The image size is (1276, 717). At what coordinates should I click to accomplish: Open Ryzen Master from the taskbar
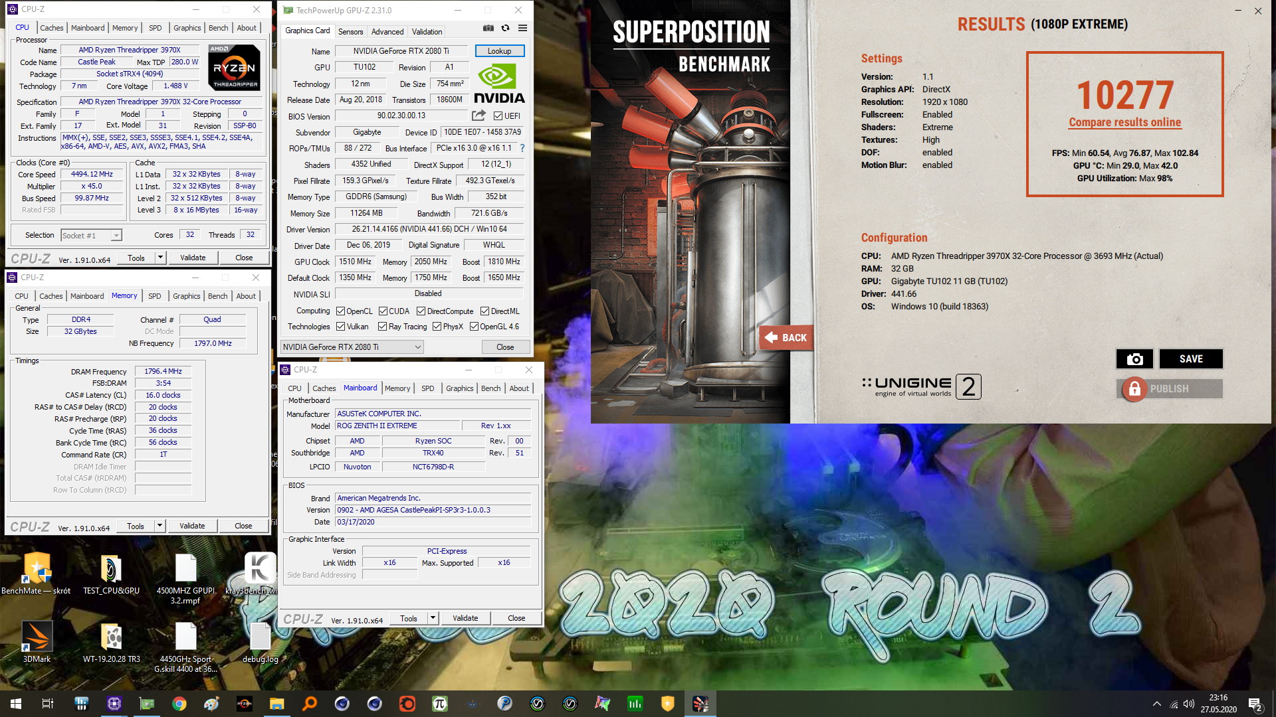coord(244,704)
